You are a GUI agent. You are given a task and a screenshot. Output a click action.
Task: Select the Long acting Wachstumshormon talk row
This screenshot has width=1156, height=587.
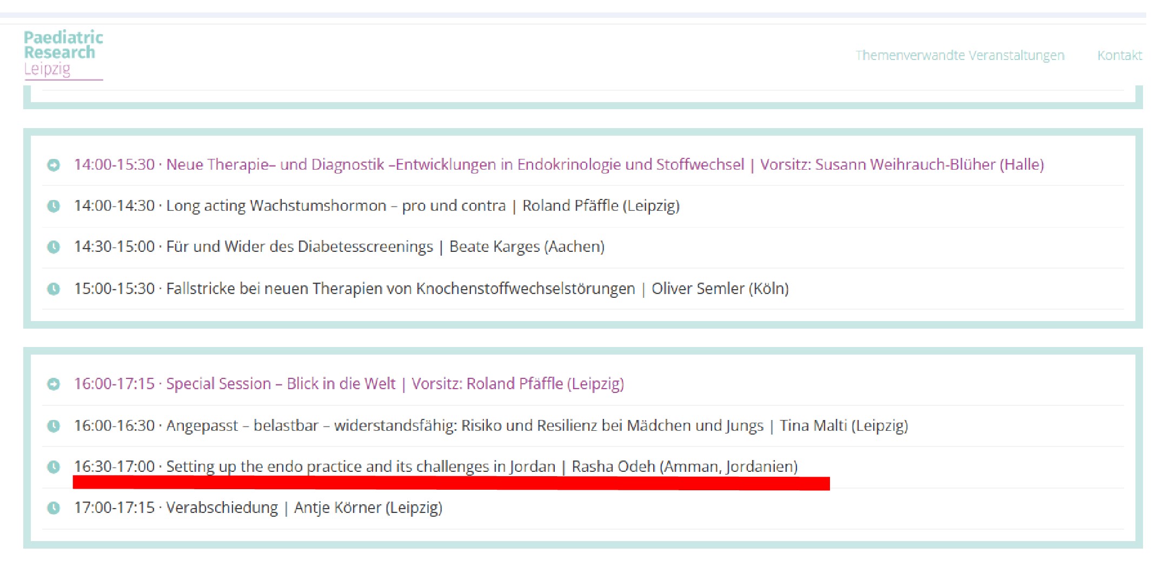(376, 205)
